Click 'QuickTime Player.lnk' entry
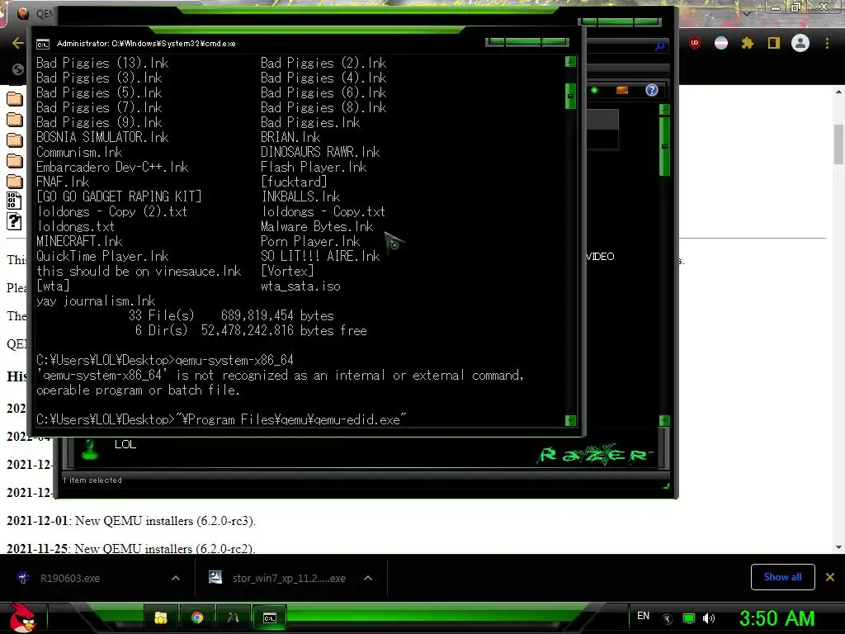The width and height of the screenshot is (845, 634). click(102, 257)
